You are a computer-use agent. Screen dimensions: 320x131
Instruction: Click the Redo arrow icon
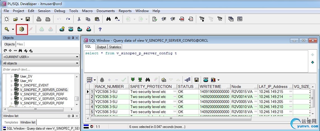coord(68,19)
